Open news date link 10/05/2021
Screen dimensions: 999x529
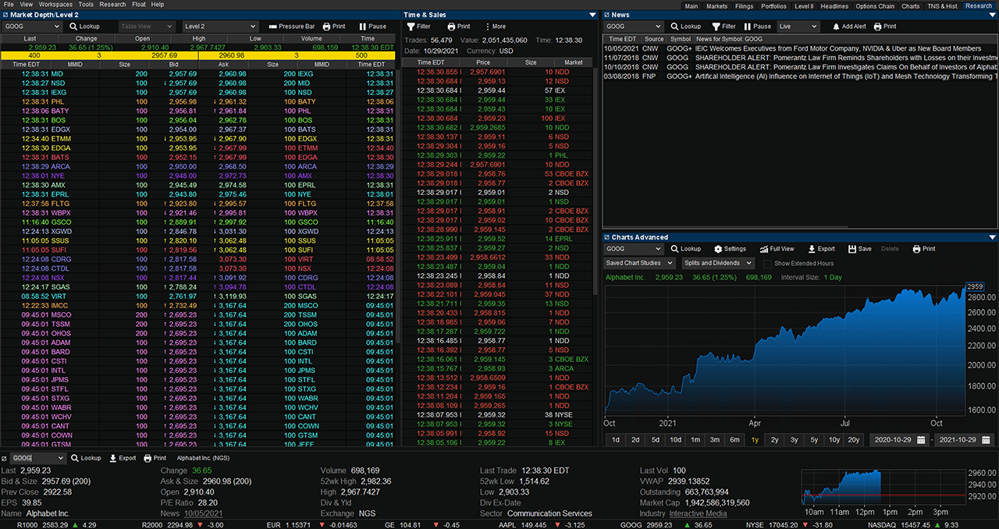click(203, 513)
